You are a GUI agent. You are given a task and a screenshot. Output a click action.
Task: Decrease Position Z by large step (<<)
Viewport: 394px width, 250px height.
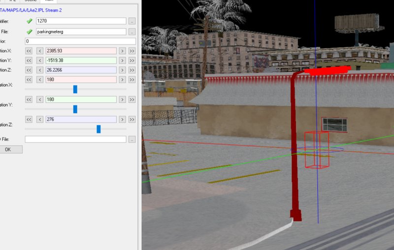pyautogui.click(x=29, y=70)
